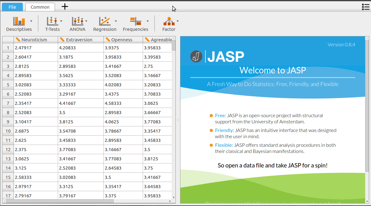Click cell with value 3.375
This screenshot has height=206, width=371.
(x=123, y=196)
